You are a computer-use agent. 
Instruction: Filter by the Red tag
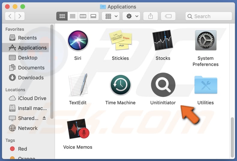coord(25,149)
